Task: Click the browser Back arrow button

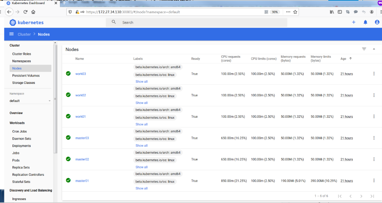Action: click(9, 12)
